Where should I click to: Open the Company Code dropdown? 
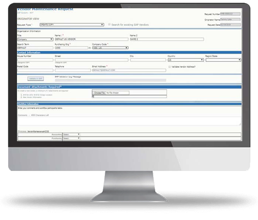[110, 48]
